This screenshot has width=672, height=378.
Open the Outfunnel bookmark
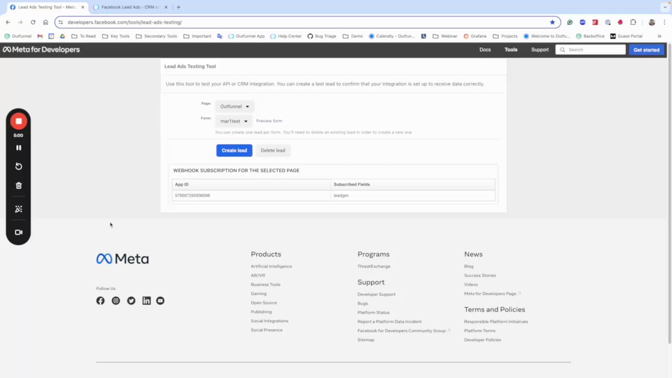(x=18, y=36)
